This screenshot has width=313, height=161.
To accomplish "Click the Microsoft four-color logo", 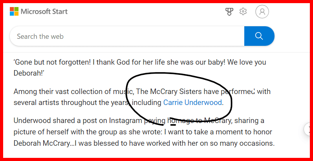I will 14,12.
